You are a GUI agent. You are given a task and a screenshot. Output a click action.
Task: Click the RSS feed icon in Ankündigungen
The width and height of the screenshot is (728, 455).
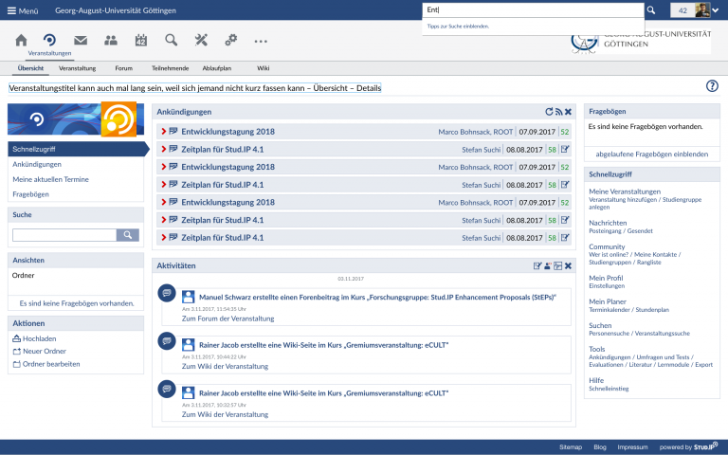[558, 112]
